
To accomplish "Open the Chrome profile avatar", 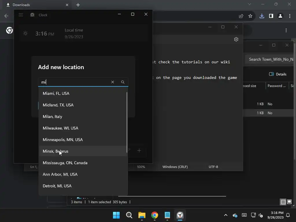I will (280, 16).
